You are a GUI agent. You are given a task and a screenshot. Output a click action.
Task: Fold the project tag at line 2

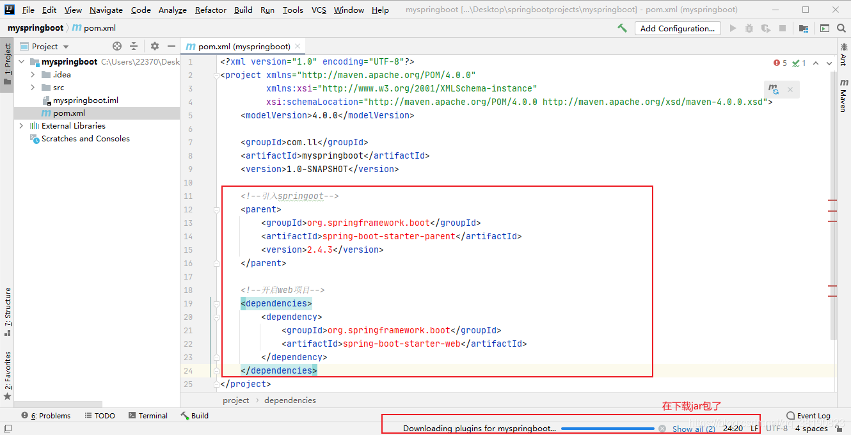click(216, 75)
